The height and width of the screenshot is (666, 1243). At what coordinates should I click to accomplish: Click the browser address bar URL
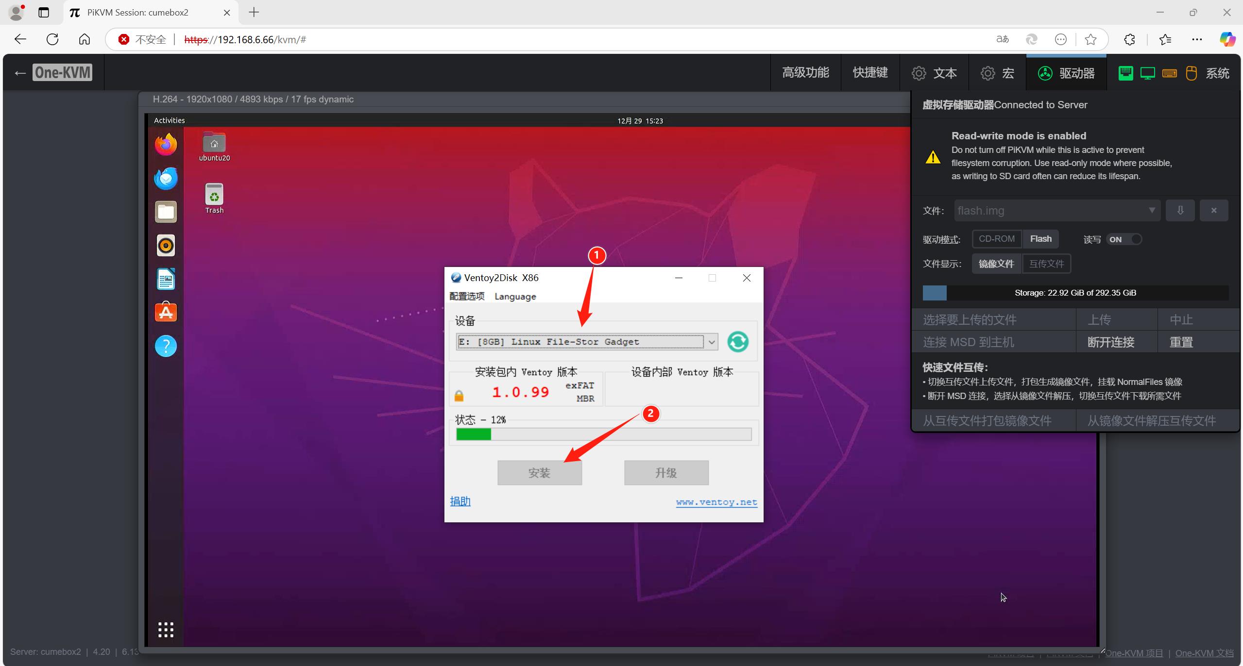[245, 39]
